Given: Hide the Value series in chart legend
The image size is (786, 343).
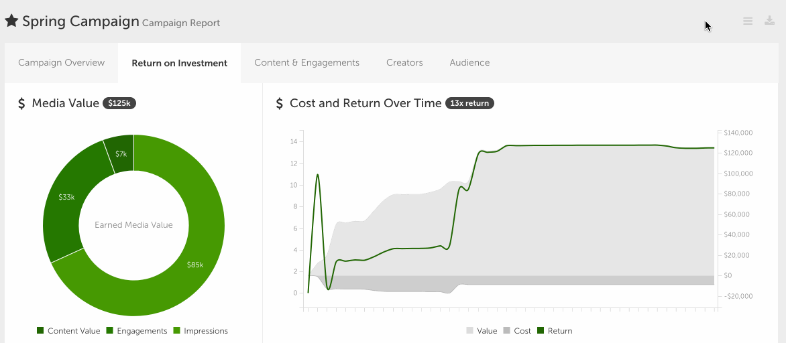Looking at the screenshot, I should pos(482,331).
